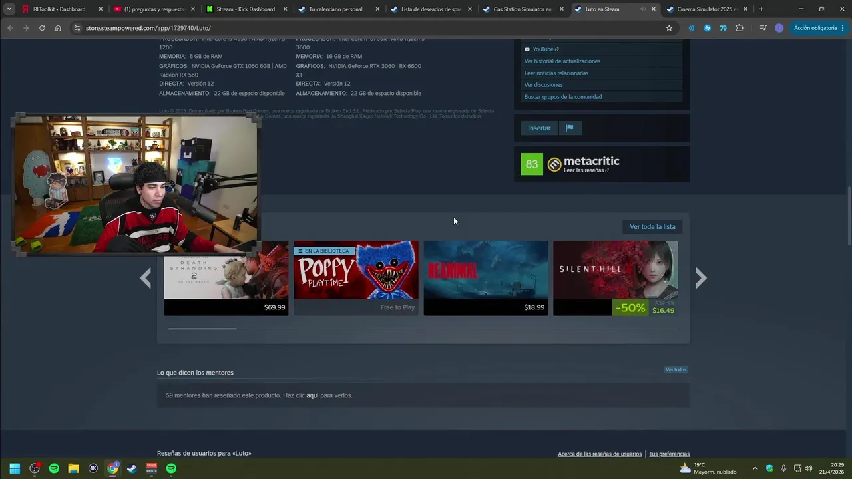This screenshot has height=479, width=852.
Task: Open the Windows Start menu
Action: [15, 468]
